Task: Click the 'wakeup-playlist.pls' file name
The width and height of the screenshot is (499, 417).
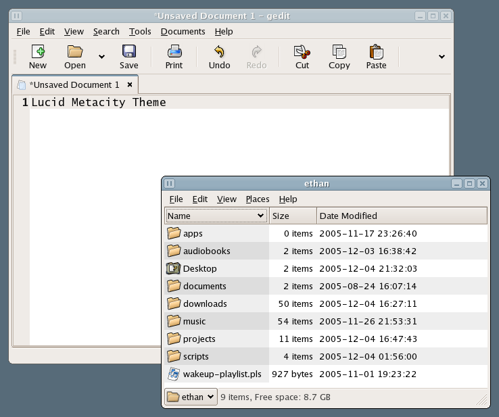Action: [222, 374]
